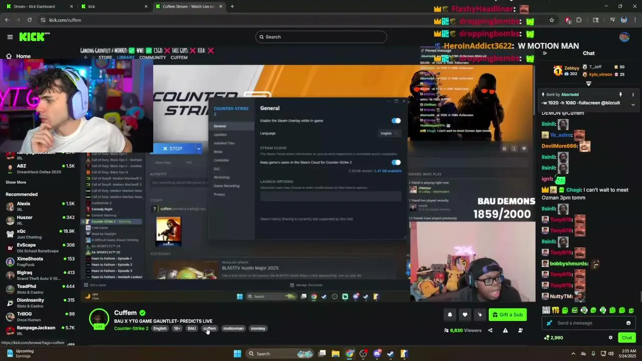Show hidden system tray icons

pyautogui.click(x=573, y=353)
